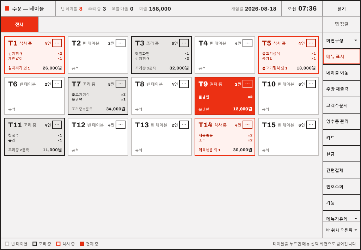Click the 닫기 button

[x=341, y=8]
